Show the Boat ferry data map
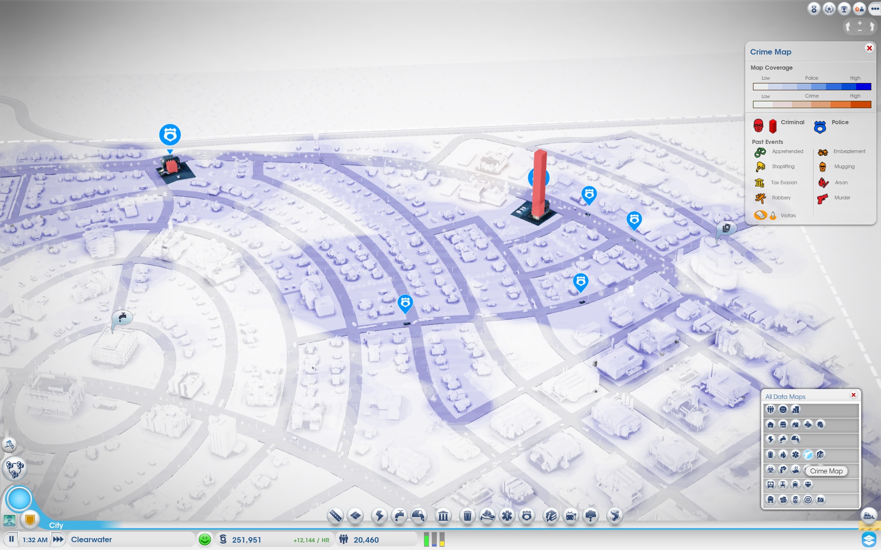881x550 pixels. (x=808, y=485)
